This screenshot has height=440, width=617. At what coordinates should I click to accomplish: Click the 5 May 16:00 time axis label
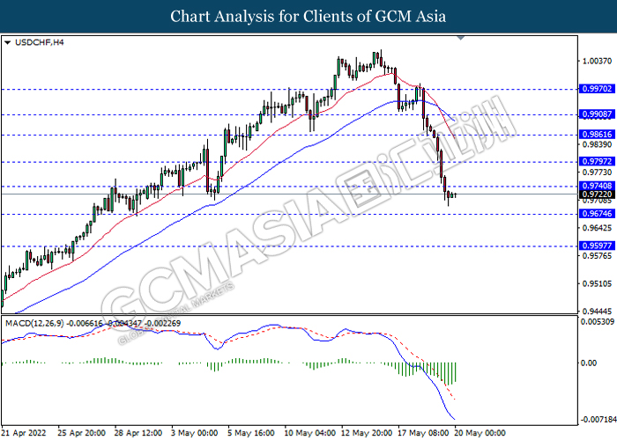(251, 433)
